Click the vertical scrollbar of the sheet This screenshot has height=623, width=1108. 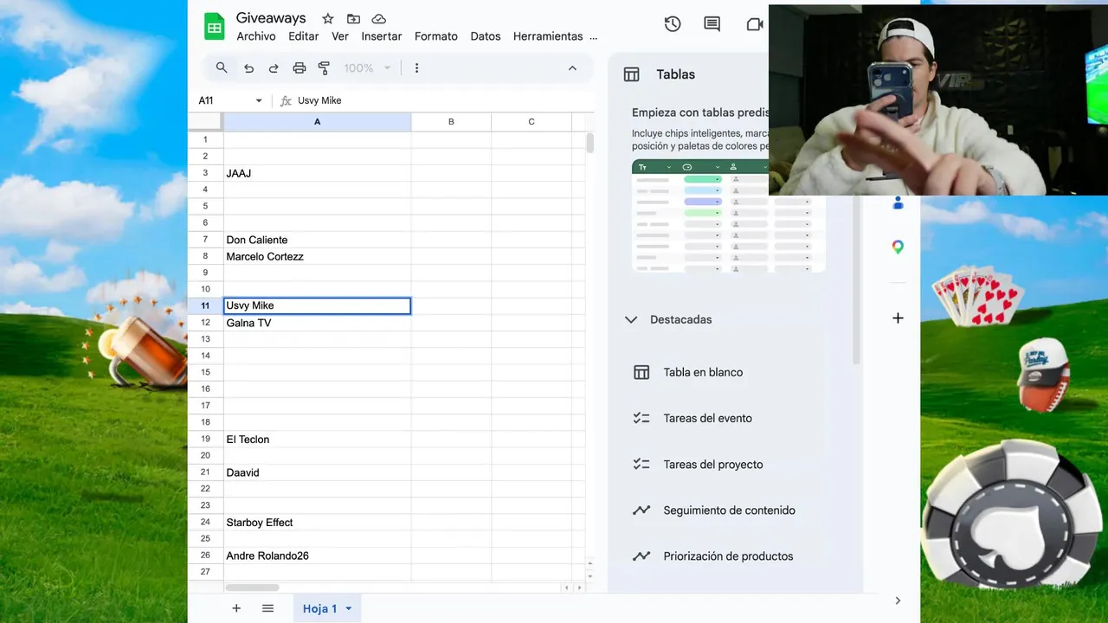point(590,144)
